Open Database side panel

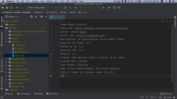click(x=175, y=22)
